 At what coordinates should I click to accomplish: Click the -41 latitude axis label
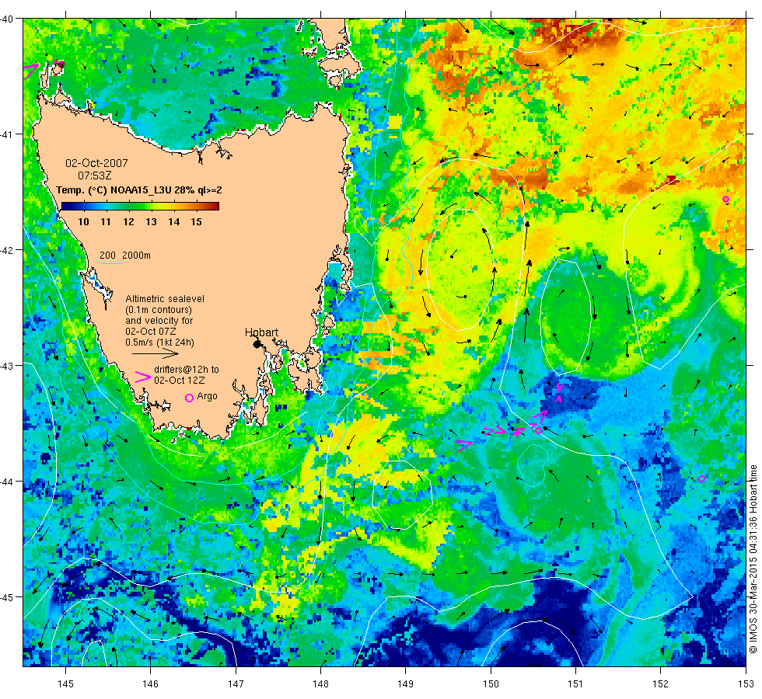click(x=7, y=134)
